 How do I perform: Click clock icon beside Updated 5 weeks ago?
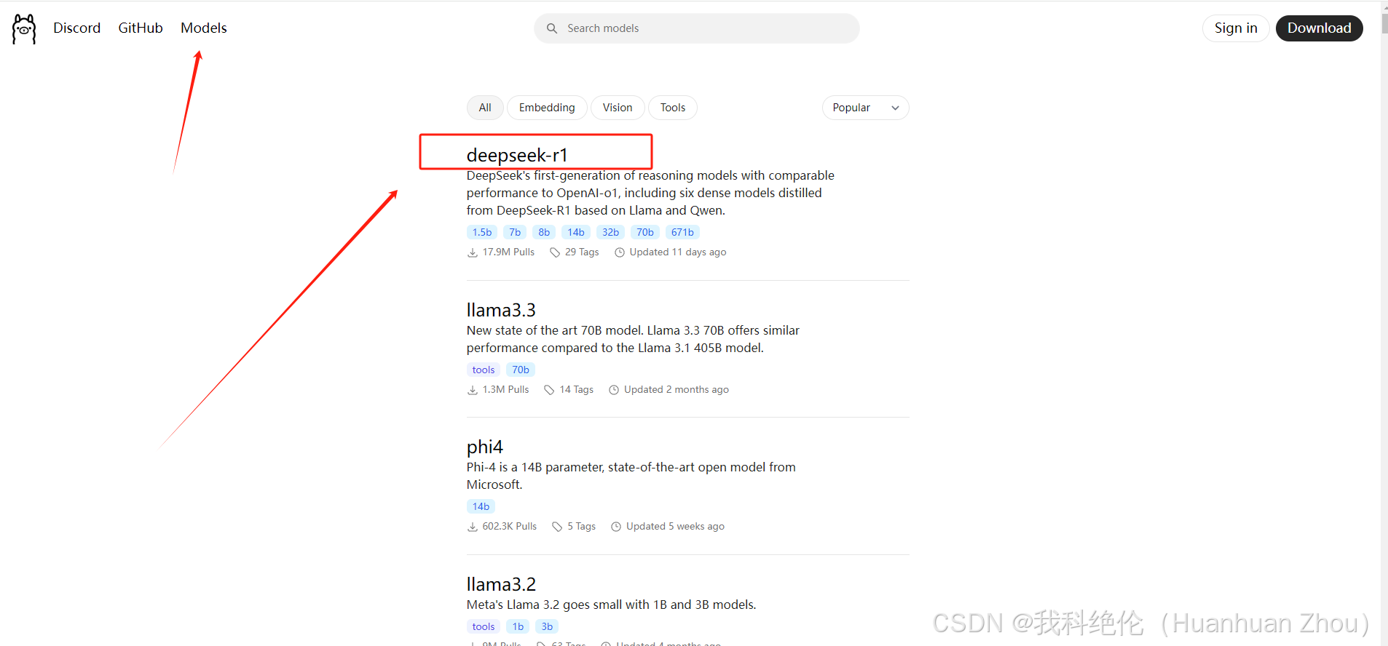[616, 527]
